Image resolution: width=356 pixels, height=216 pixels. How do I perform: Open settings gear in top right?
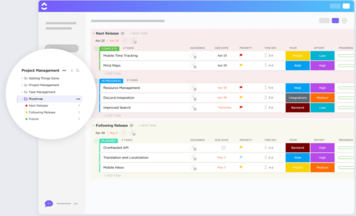[344, 21]
